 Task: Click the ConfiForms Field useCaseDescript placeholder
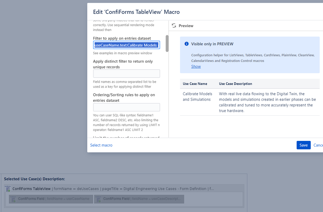(x=139, y=199)
